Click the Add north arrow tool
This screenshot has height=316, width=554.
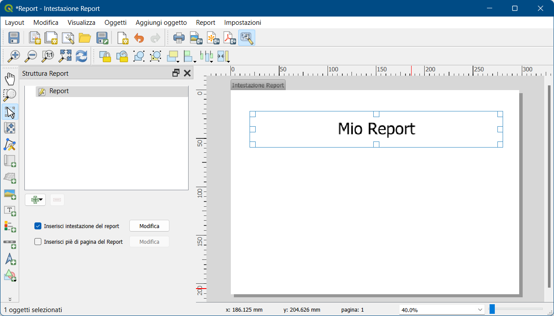(10, 259)
